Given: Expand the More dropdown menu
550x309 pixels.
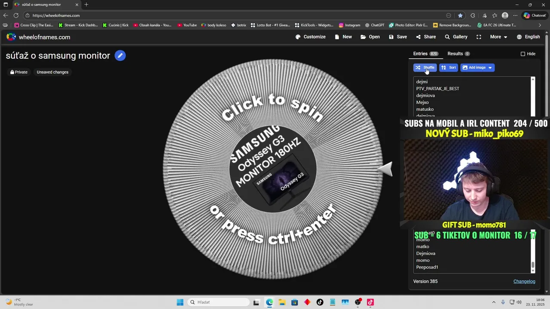Looking at the screenshot, I should pyautogui.click(x=498, y=37).
